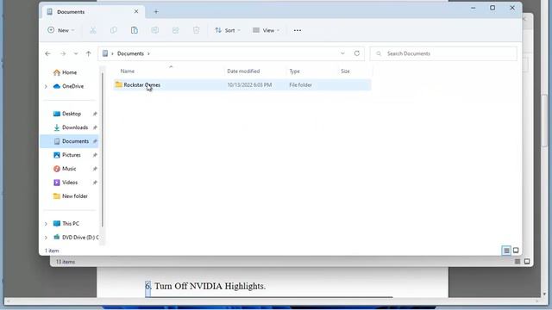
Task: Click the Search Documents field
Action: click(x=443, y=53)
